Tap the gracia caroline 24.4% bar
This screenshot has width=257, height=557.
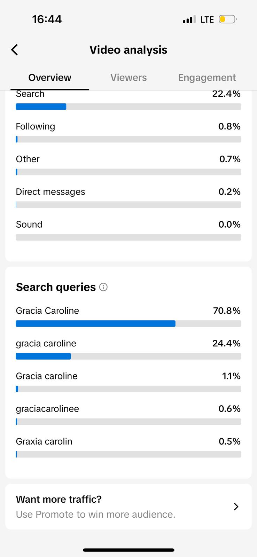(x=128, y=356)
